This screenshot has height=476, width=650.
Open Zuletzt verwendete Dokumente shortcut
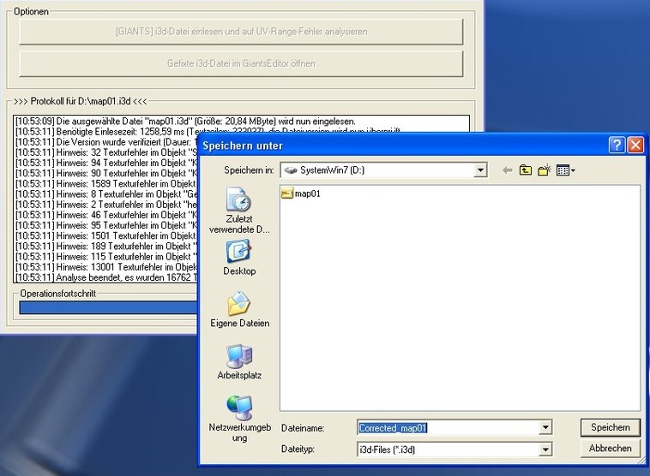pos(238,211)
